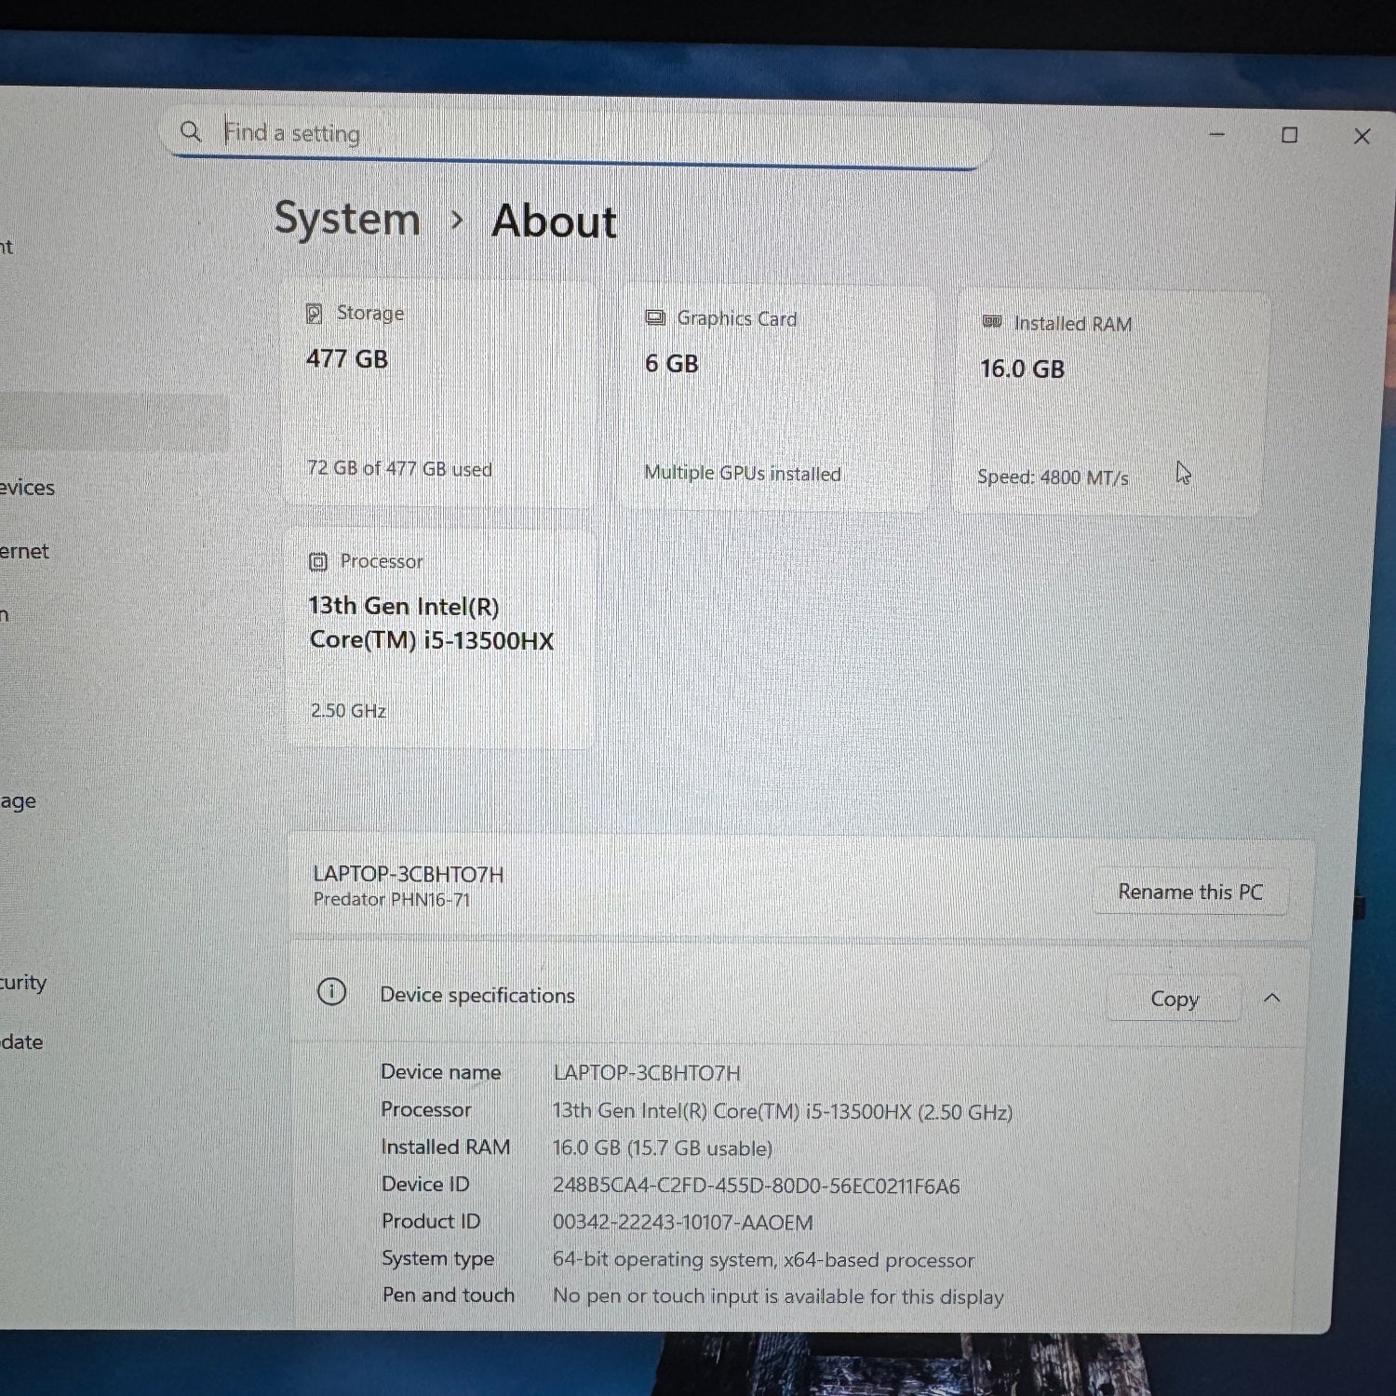Open Network & internet in the sidebar

click(x=25, y=551)
